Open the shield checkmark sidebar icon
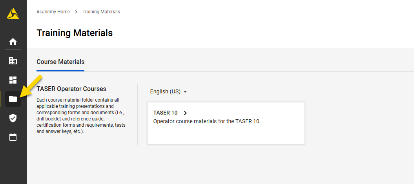 point(13,118)
